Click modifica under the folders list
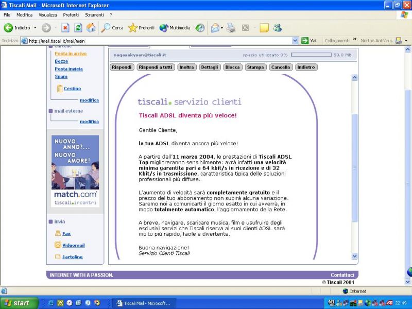The height and width of the screenshot is (309, 412). tap(89, 100)
